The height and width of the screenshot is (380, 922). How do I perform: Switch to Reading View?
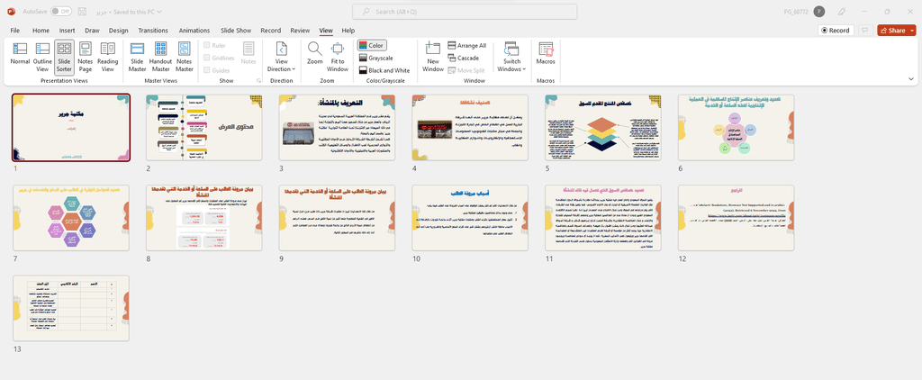pyautogui.click(x=108, y=57)
